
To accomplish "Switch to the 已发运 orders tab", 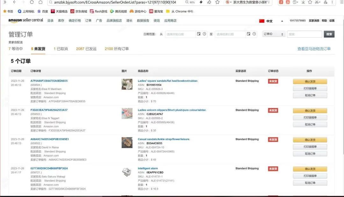I will (86, 49).
